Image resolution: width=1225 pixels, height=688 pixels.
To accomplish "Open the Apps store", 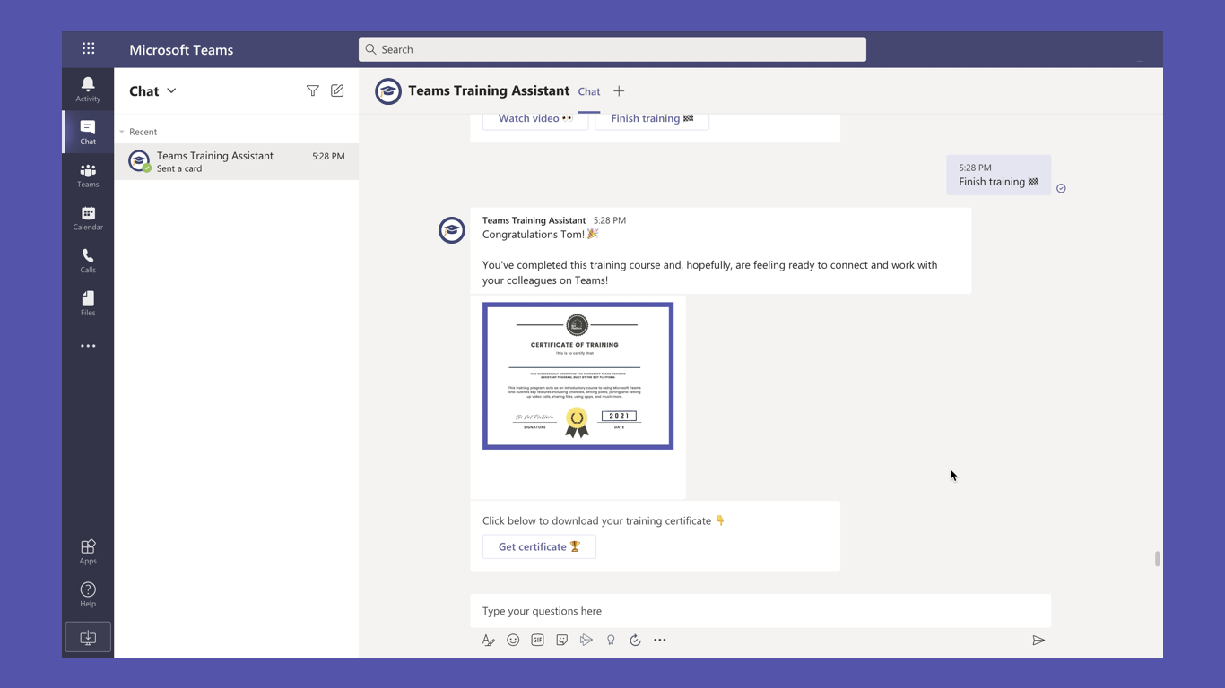I will pyautogui.click(x=88, y=552).
